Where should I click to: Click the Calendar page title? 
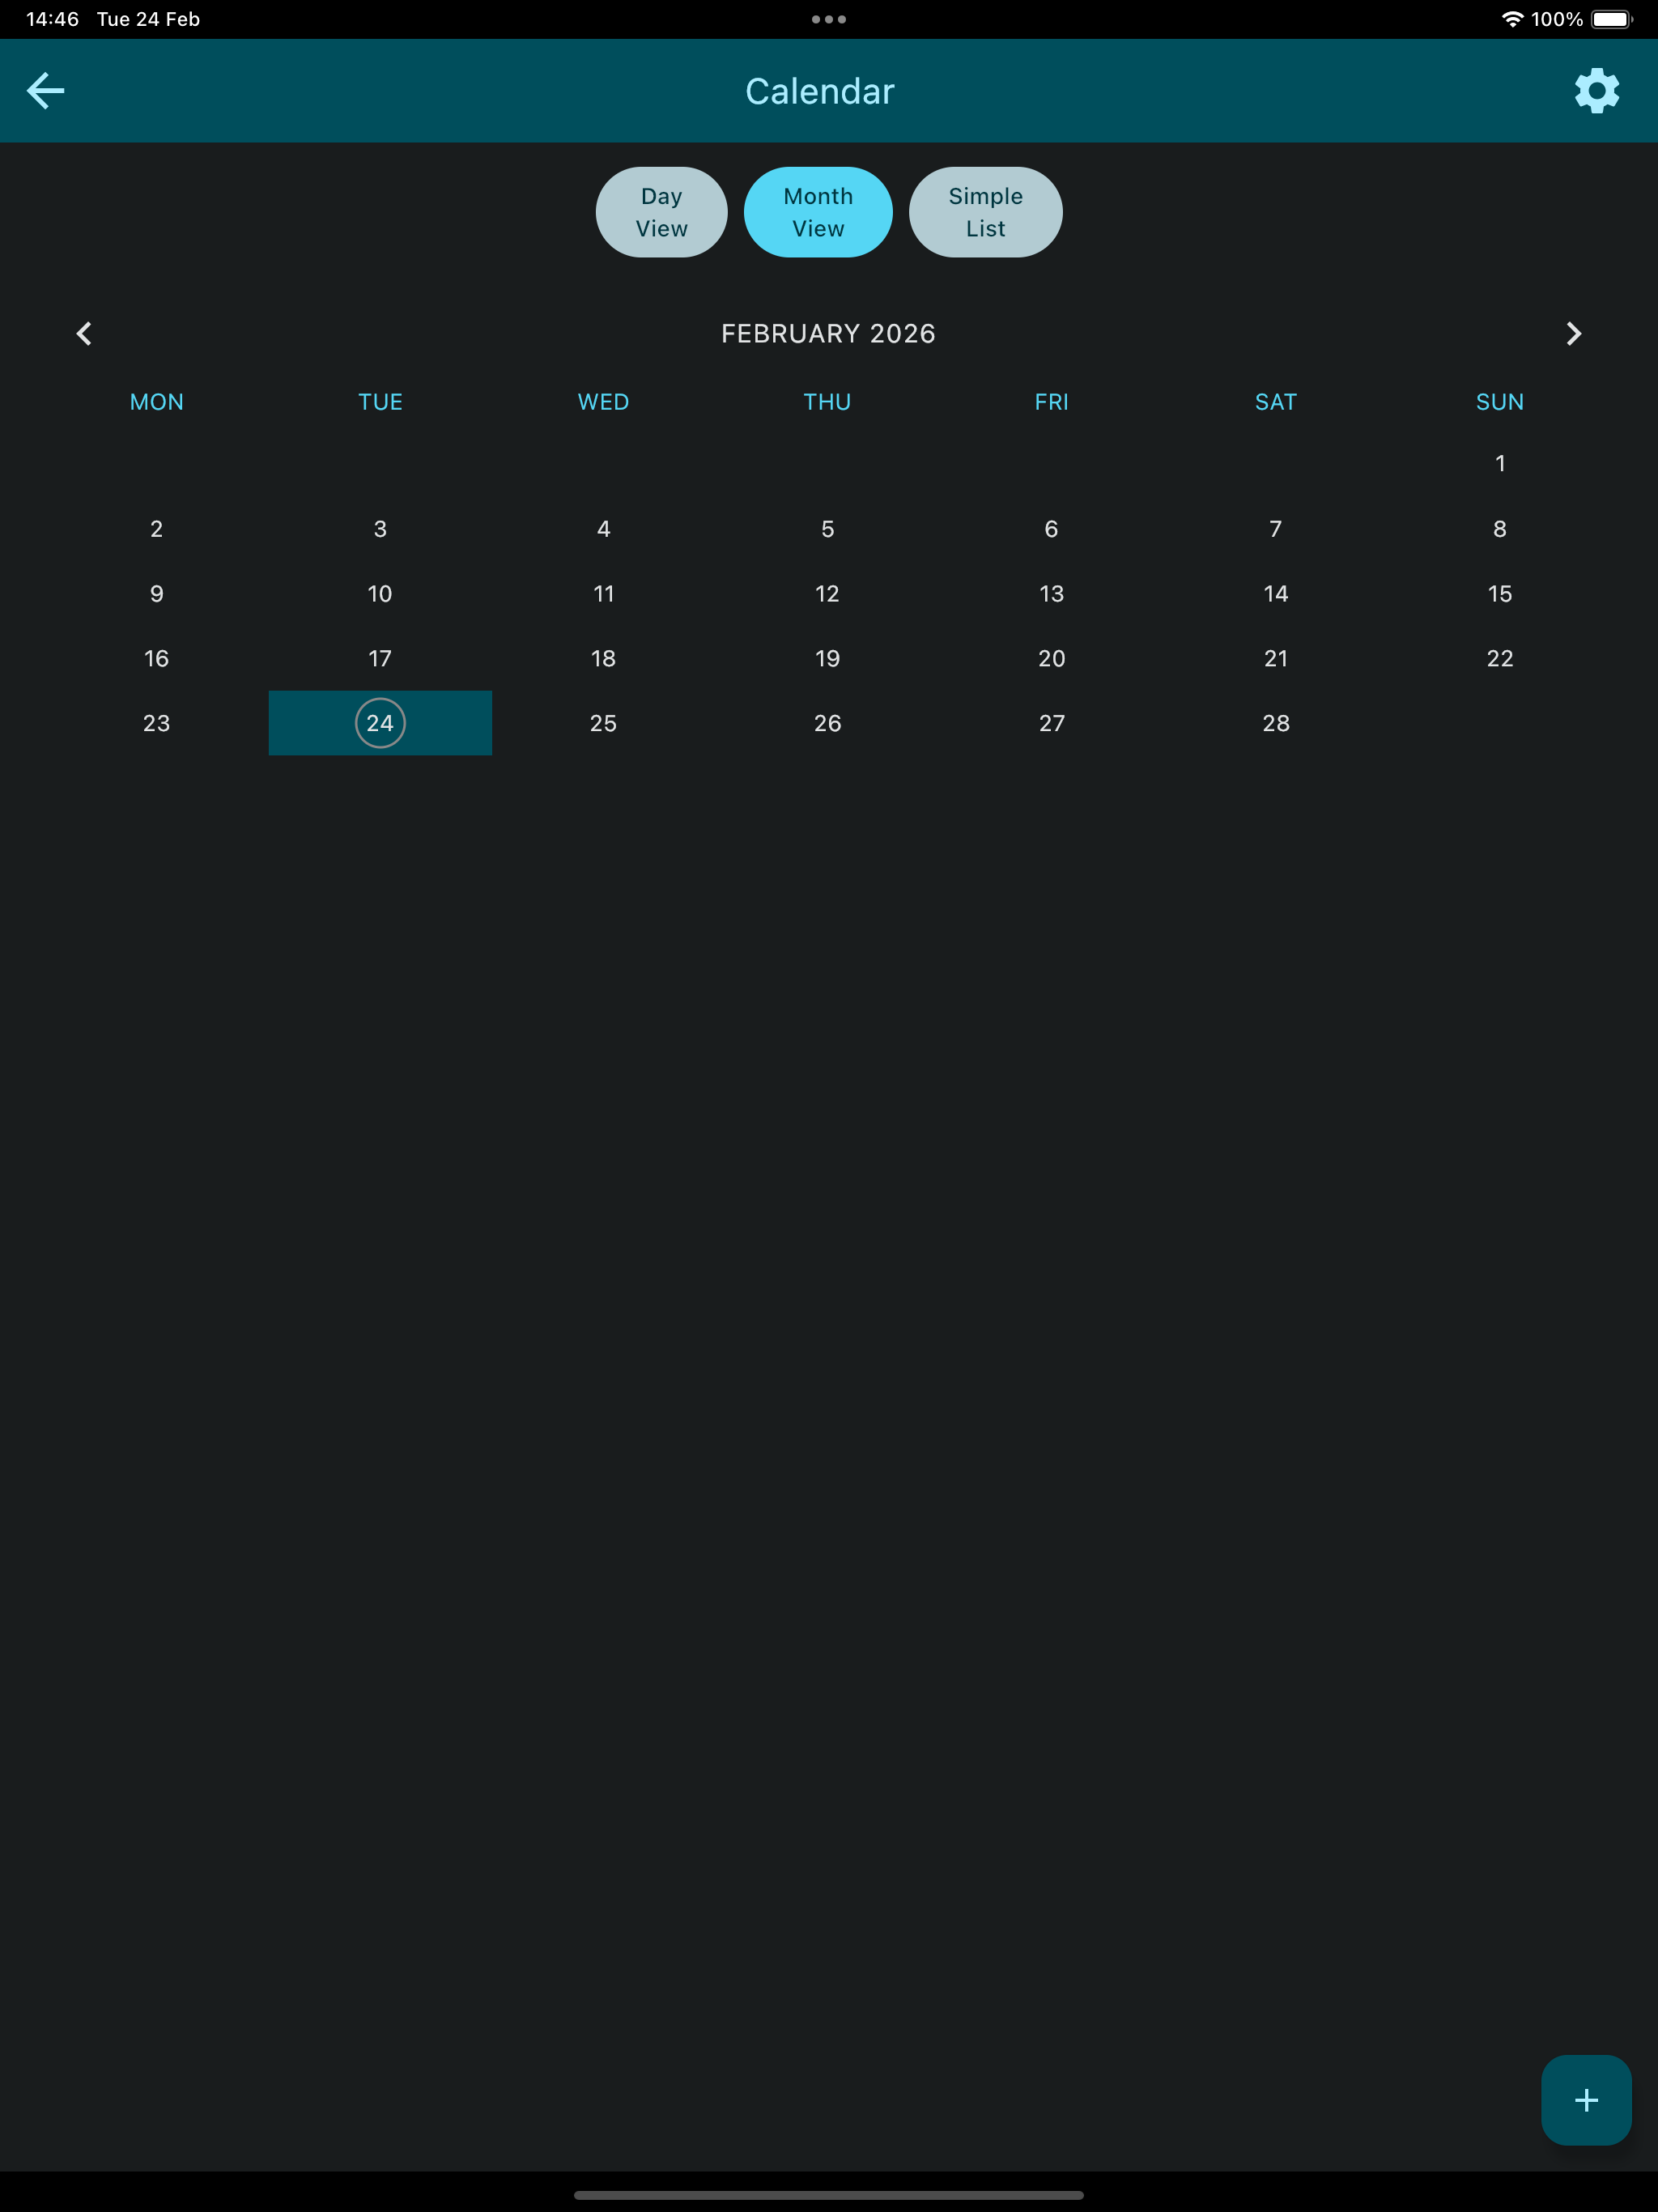[820, 91]
